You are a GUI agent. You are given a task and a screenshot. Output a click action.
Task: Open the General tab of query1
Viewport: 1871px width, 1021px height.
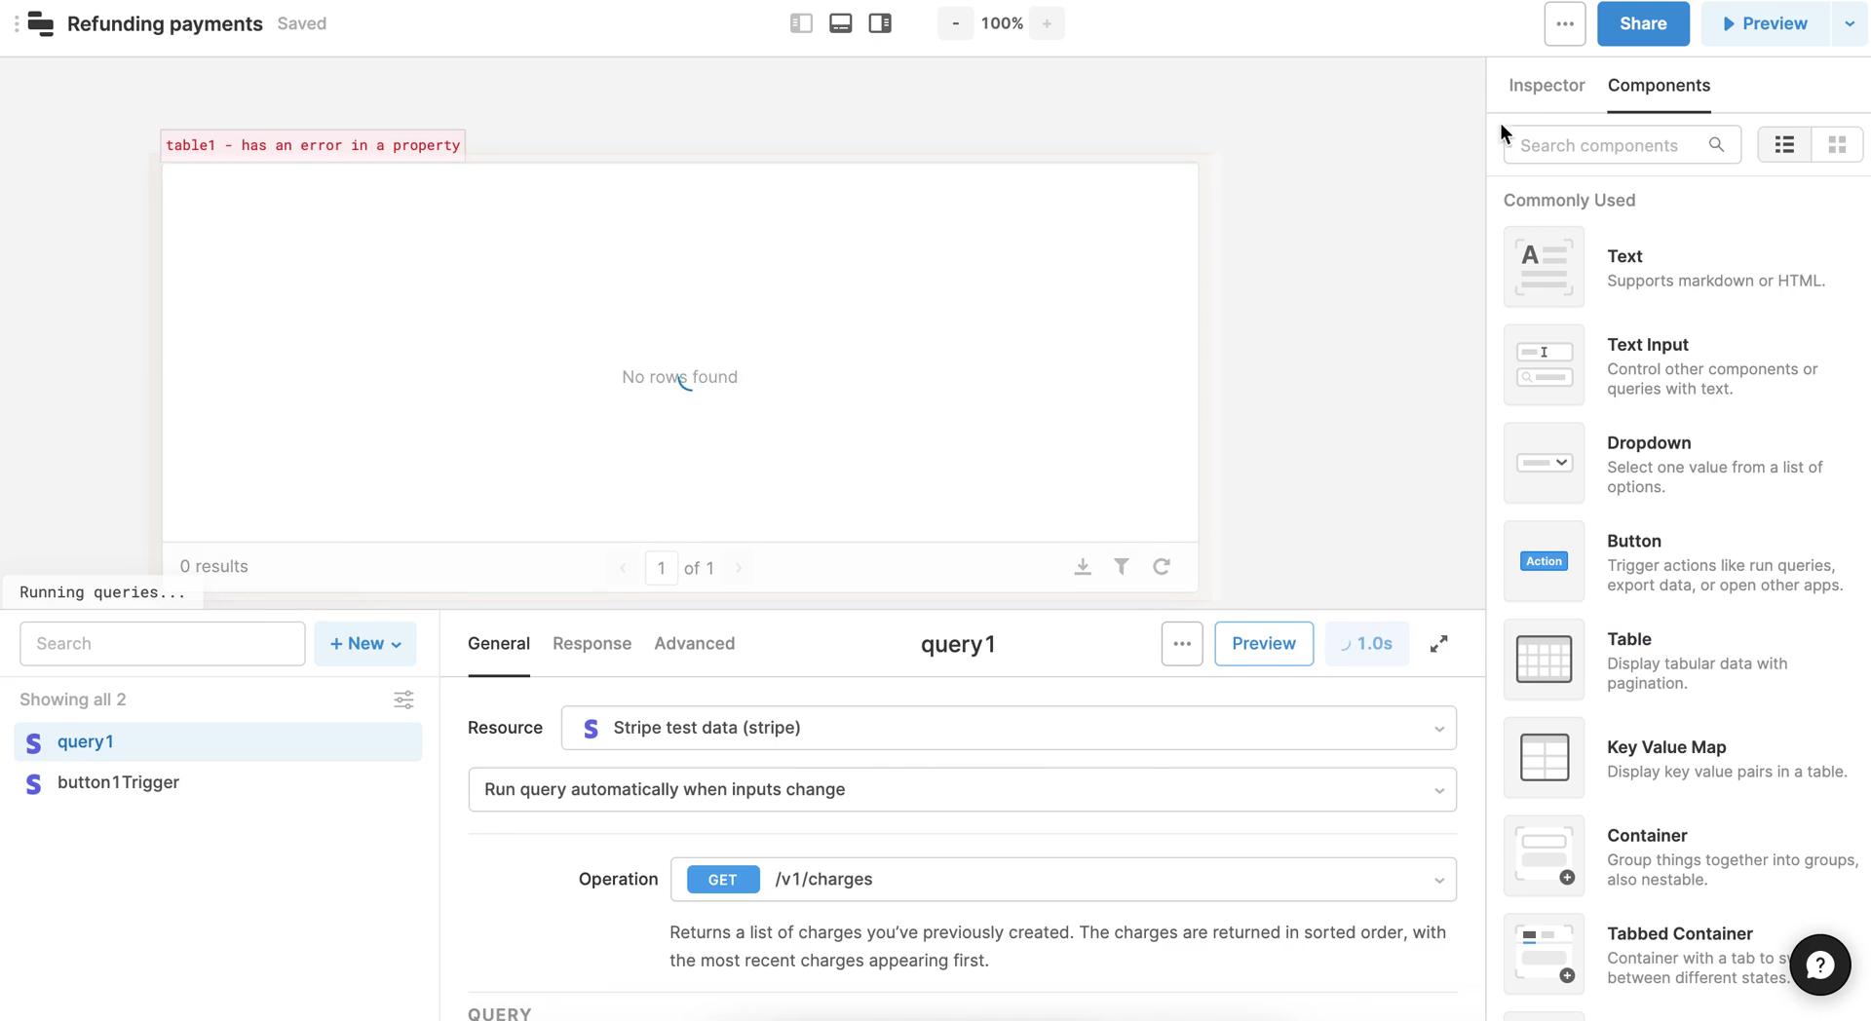[499, 644]
